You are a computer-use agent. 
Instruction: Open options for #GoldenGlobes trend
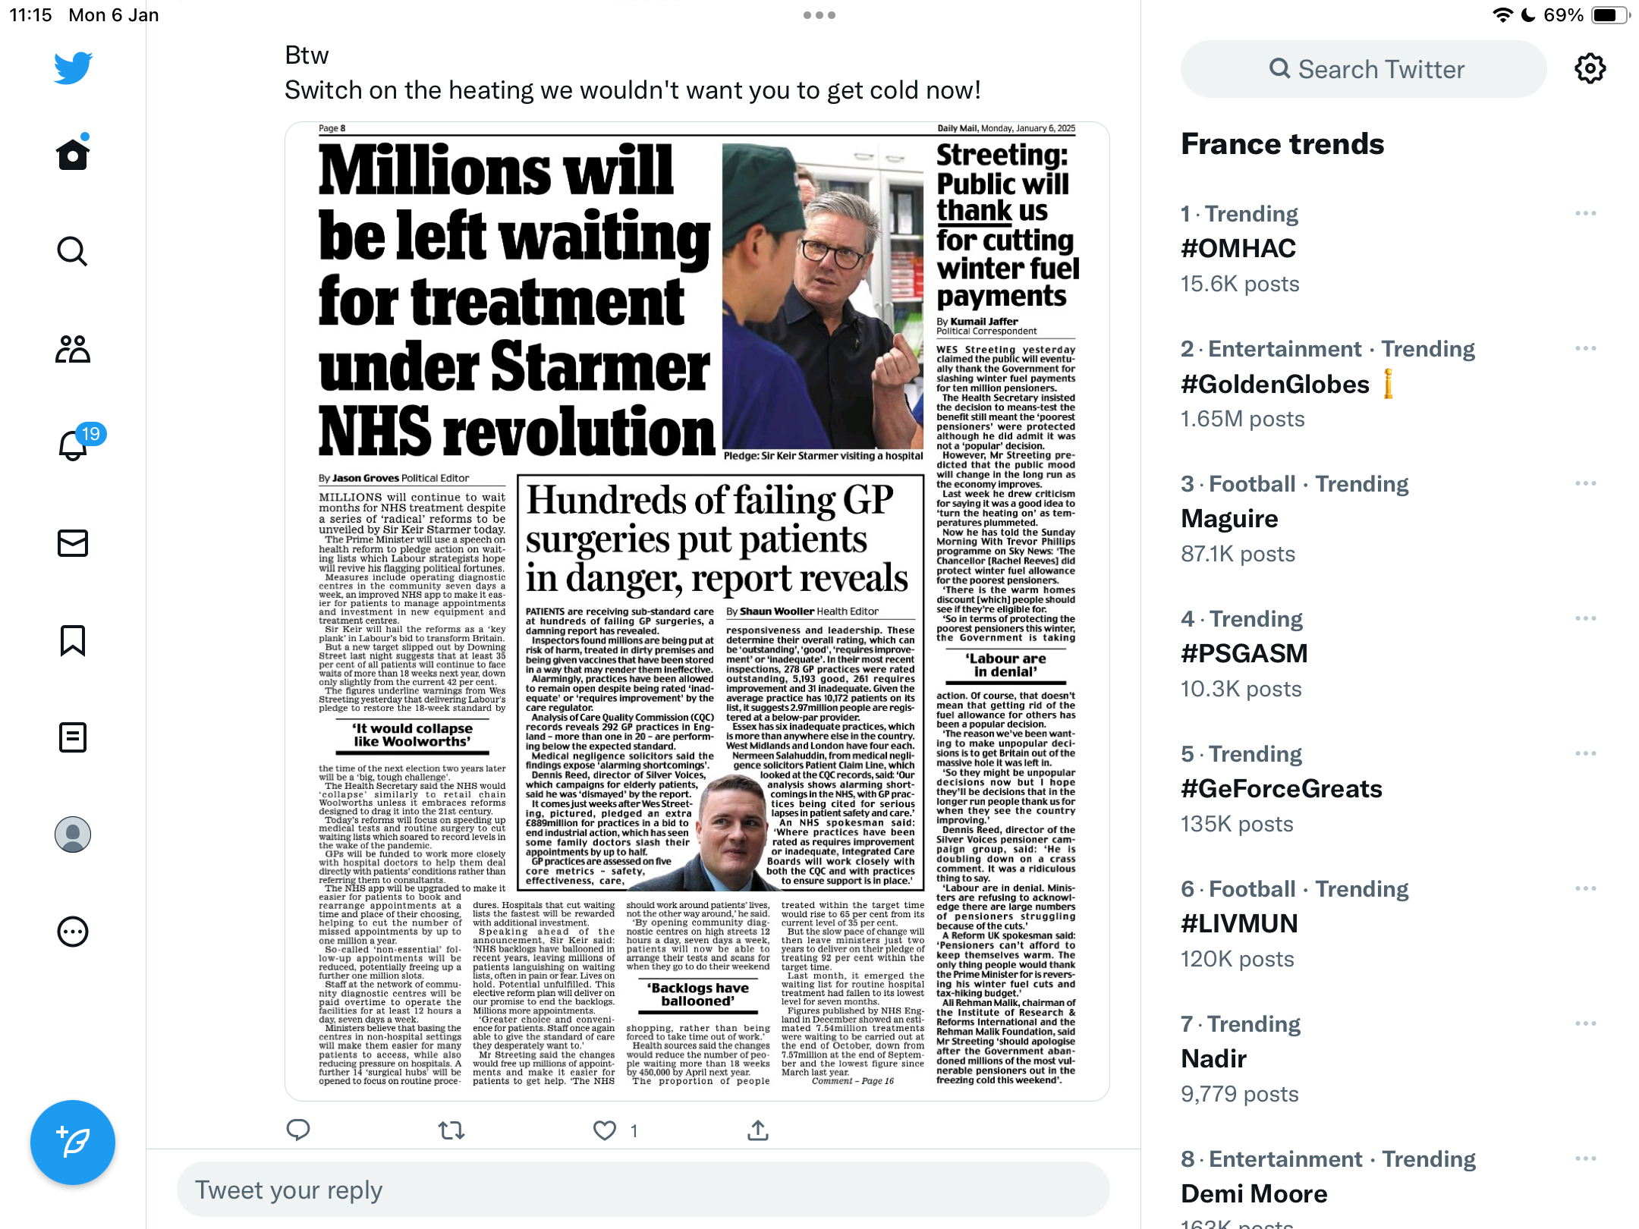1585,349
